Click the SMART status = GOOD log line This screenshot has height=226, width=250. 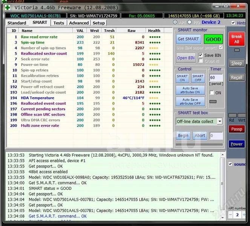click(50, 188)
